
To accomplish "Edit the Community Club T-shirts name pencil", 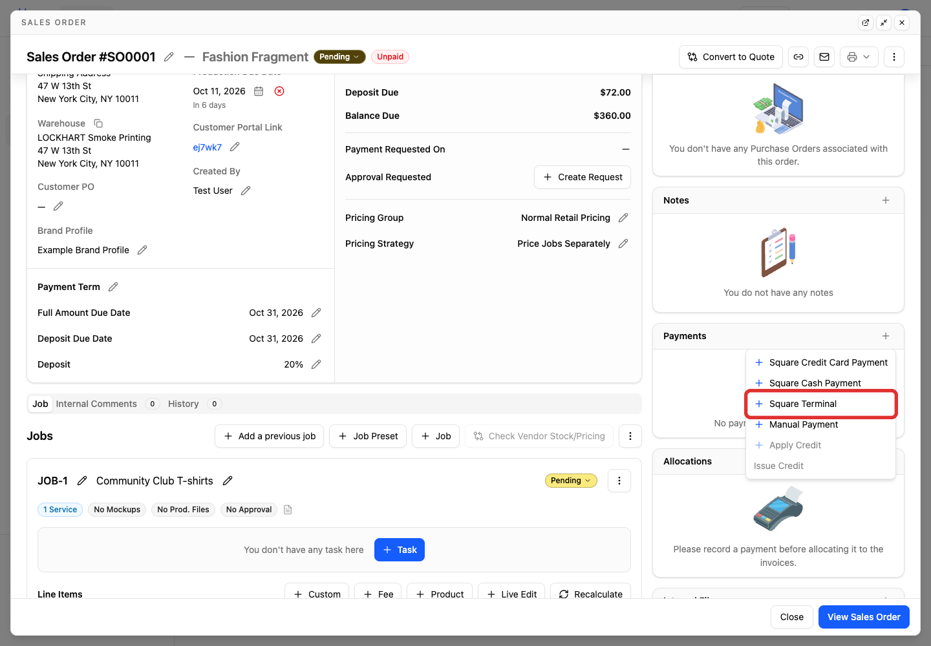I will tap(228, 481).
